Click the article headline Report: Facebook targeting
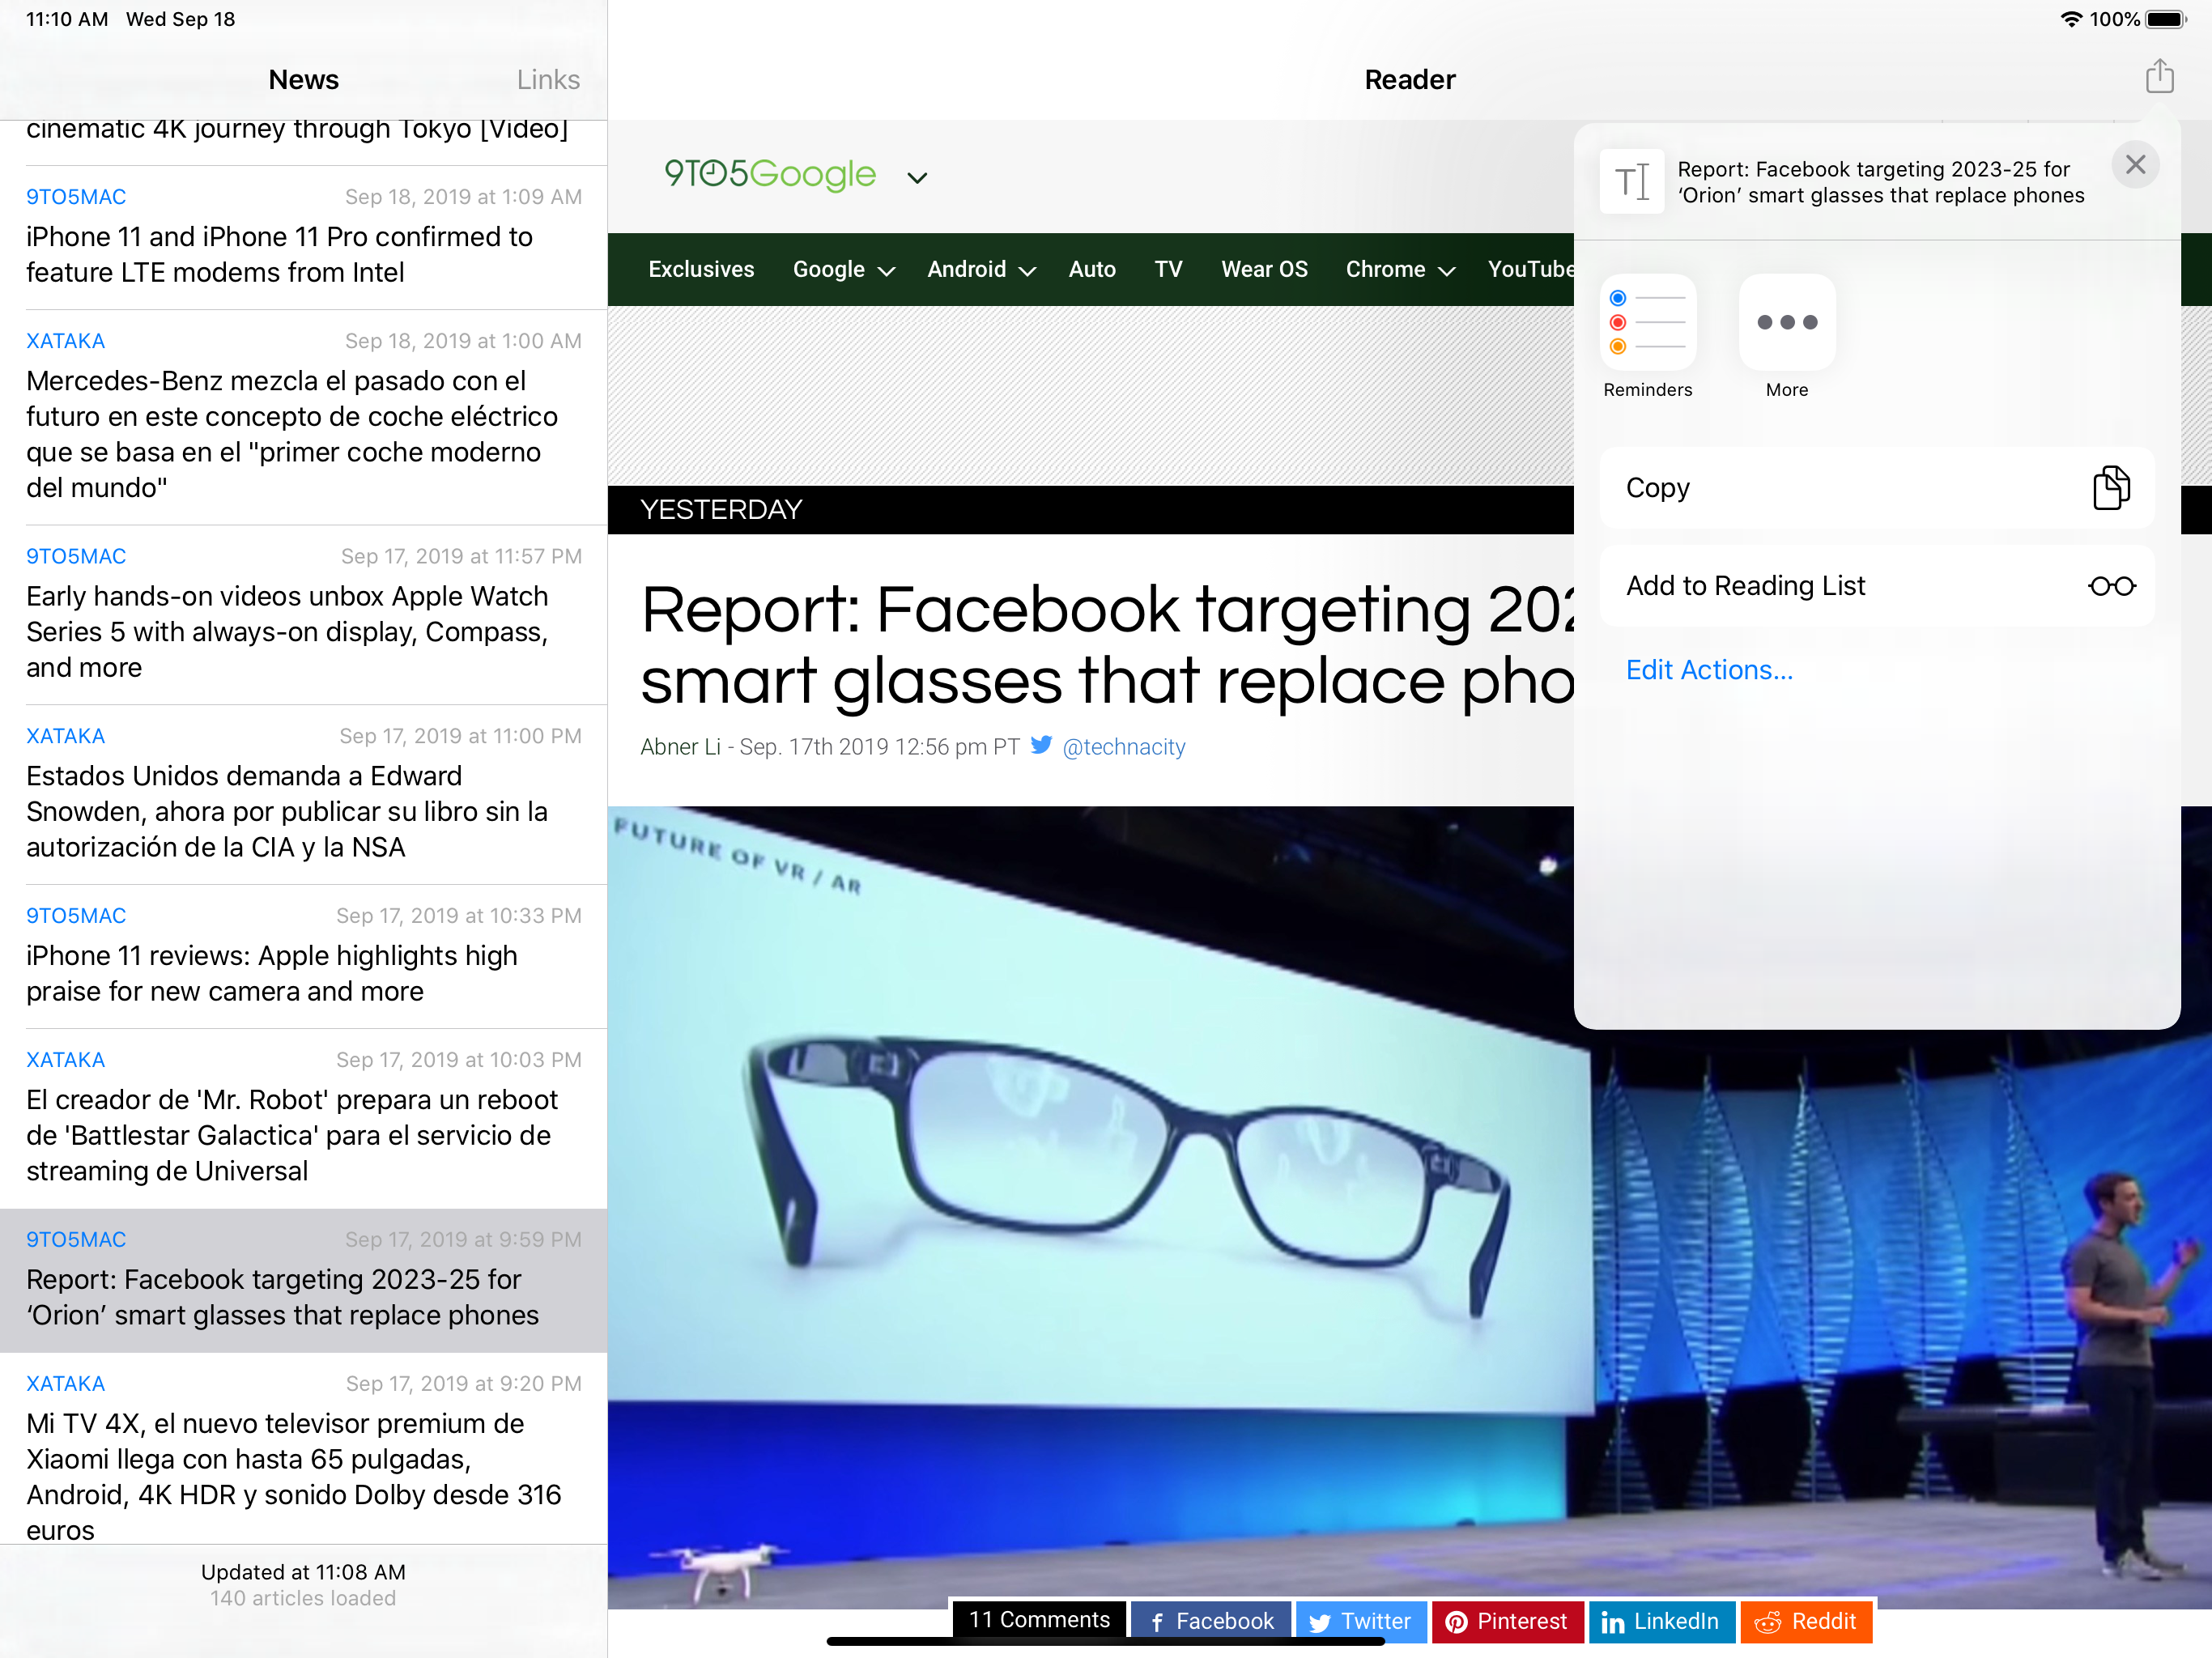Screen dimensions: 2212x1658 pyautogui.click(x=1107, y=645)
